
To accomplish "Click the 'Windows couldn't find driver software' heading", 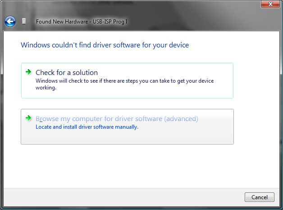I will (105, 45).
